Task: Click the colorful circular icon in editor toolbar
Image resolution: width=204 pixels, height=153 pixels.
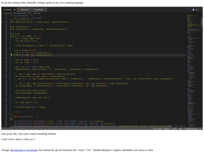Action: click(193, 9)
